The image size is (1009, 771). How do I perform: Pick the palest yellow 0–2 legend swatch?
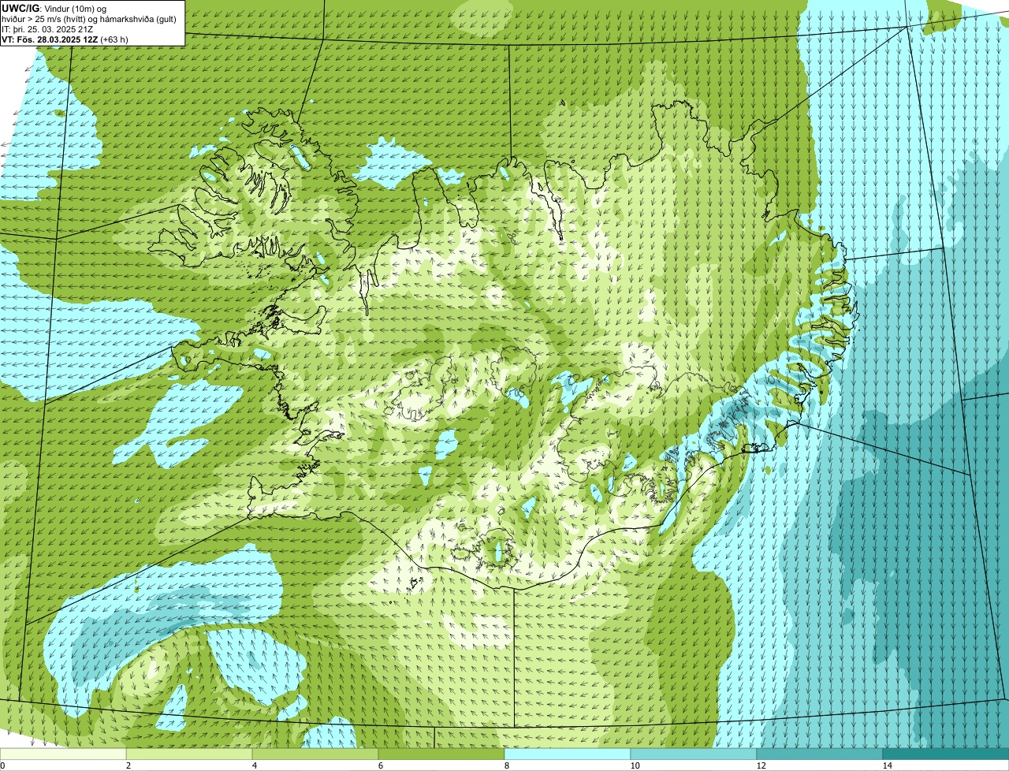point(63,754)
